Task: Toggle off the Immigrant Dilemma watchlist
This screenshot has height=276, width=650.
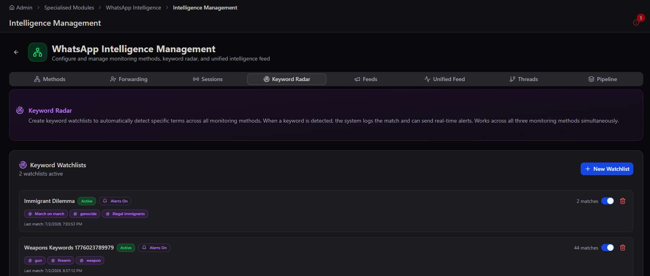Action: click(x=608, y=201)
